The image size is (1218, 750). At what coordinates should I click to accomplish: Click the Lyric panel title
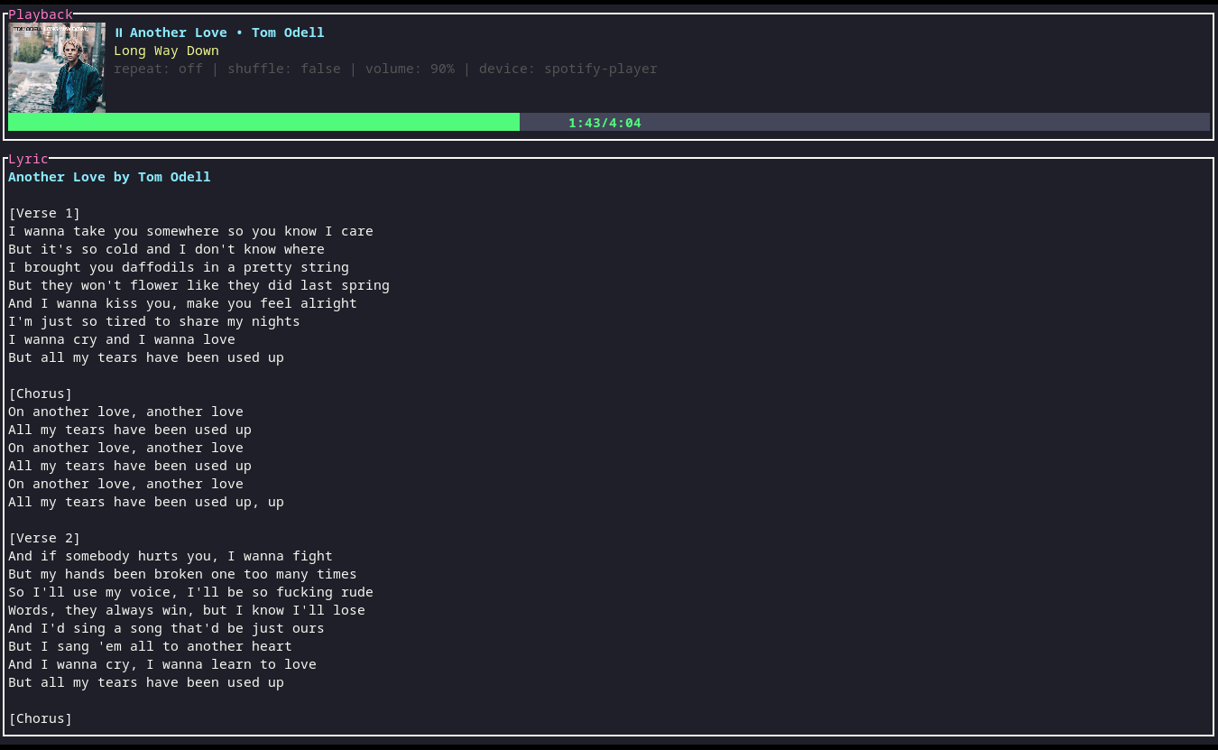[x=28, y=159]
